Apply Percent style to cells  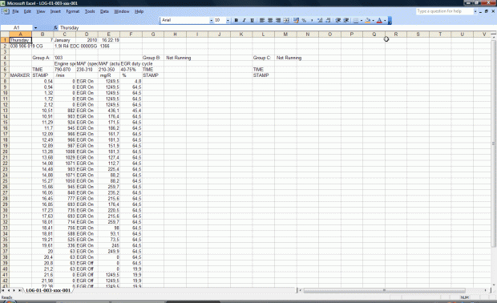click(304, 20)
